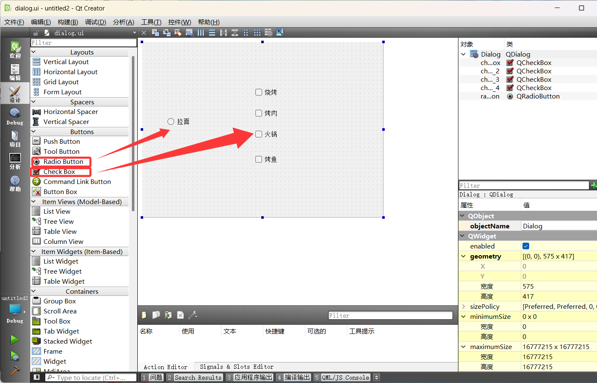
Task: Collapse Item Views (Model-Based) category
Action: 34,202
